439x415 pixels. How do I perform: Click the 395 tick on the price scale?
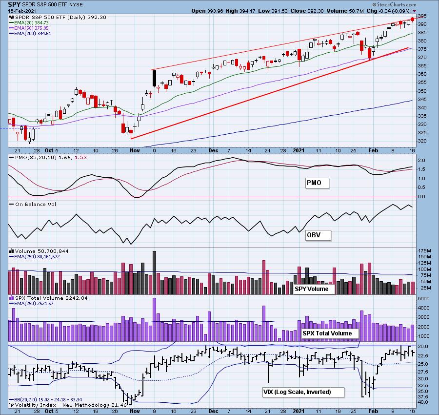(x=422, y=16)
